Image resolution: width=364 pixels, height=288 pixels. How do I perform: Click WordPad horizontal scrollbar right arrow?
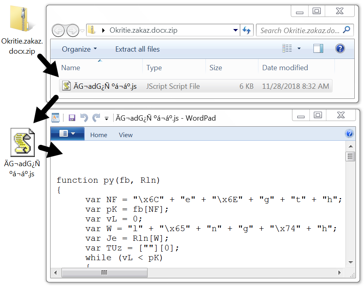pos(339,273)
